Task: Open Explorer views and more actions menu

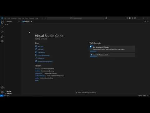Action: tap(19, 22)
